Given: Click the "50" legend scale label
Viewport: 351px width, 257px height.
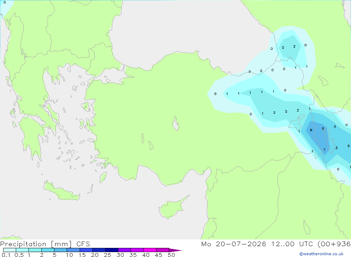Looking at the screenshot, I should point(172,255).
